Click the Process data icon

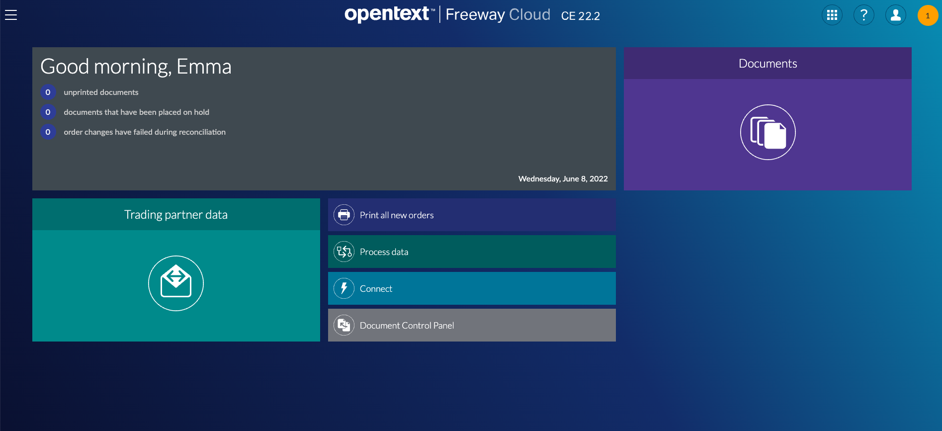[344, 252]
